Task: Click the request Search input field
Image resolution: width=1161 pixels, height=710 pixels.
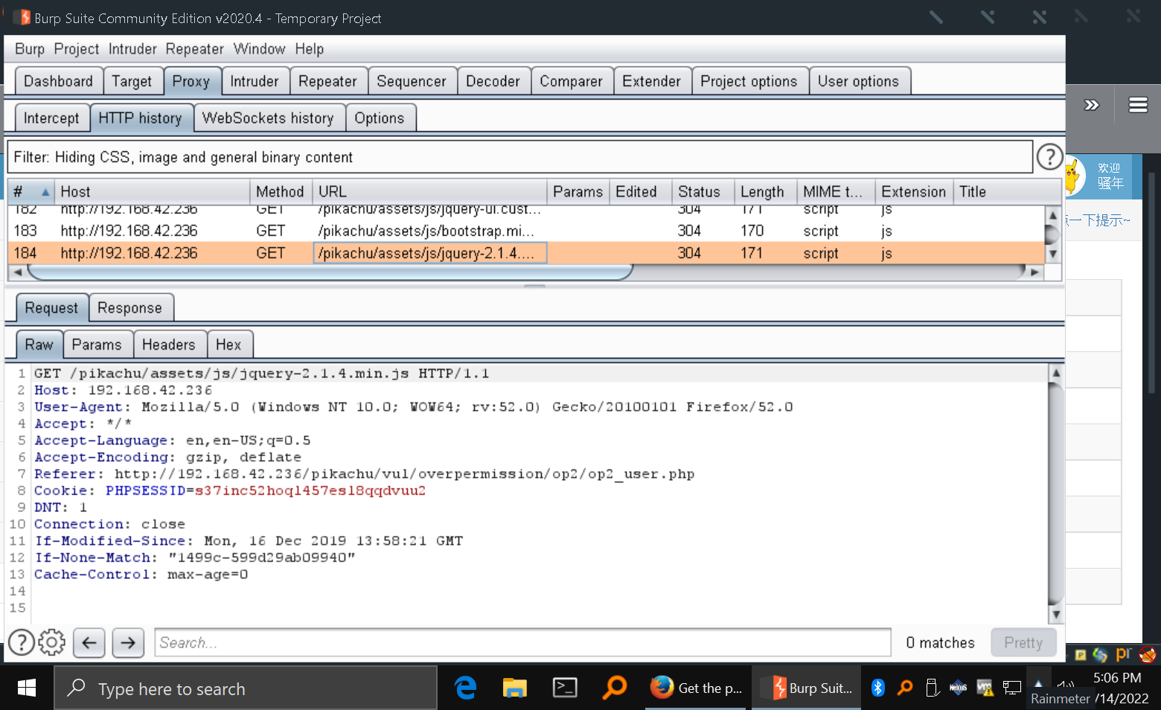Action: [x=522, y=642]
